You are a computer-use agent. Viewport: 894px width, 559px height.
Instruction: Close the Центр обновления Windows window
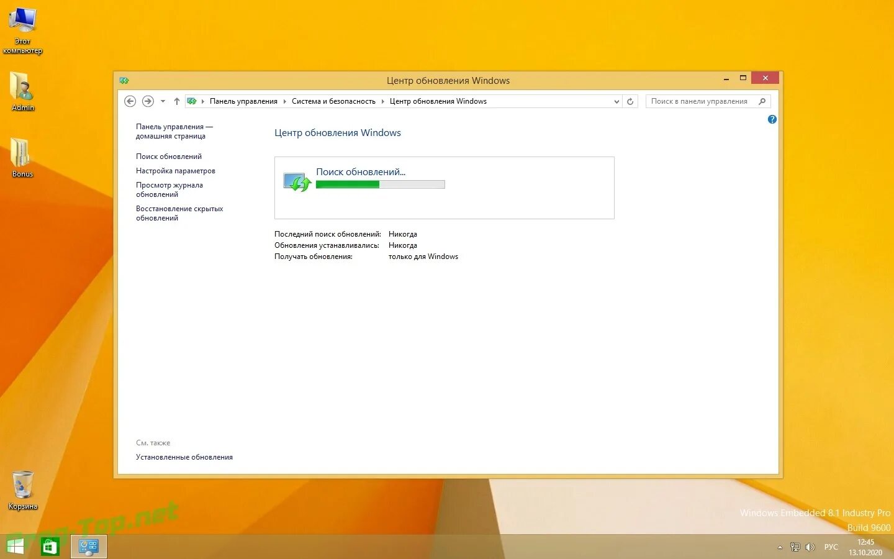pyautogui.click(x=765, y=78)
